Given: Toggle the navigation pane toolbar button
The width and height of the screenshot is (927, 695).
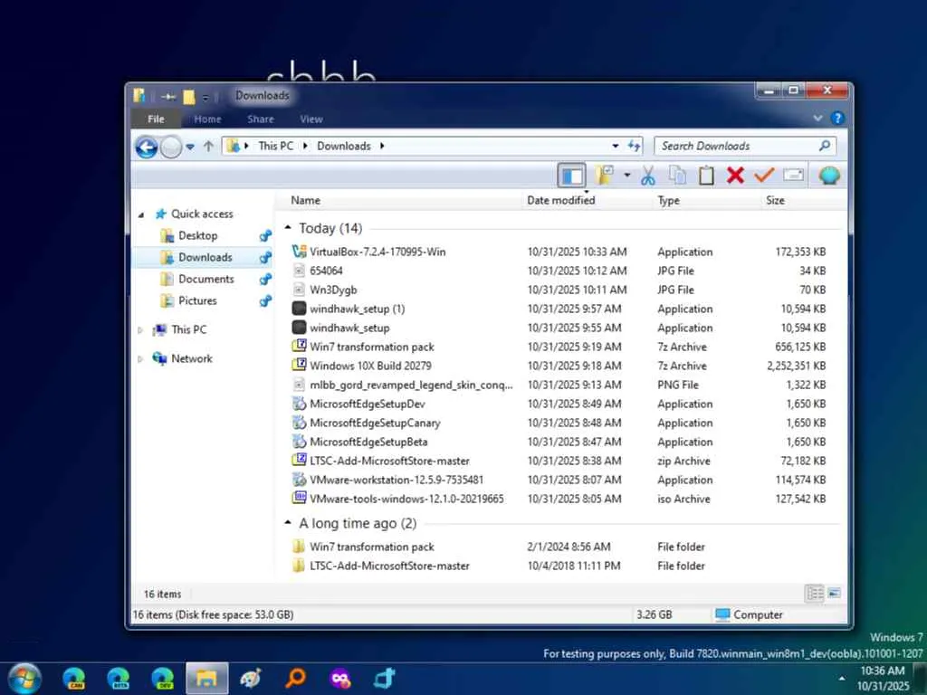Looking at the screenshot, I should point(572,176).
